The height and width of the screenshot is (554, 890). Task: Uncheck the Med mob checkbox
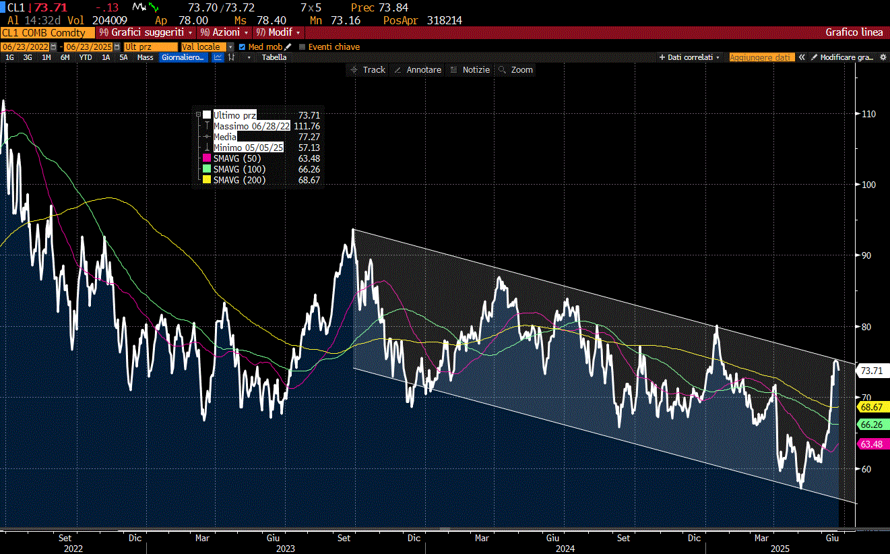(243, 47)
